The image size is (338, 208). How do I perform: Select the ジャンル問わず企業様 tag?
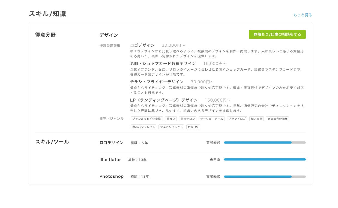(x=147, y=119)
